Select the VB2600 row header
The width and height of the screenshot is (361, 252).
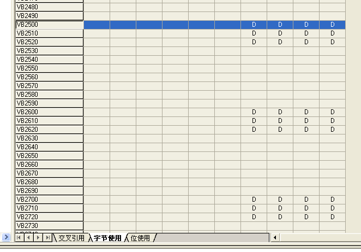(49, 112)
